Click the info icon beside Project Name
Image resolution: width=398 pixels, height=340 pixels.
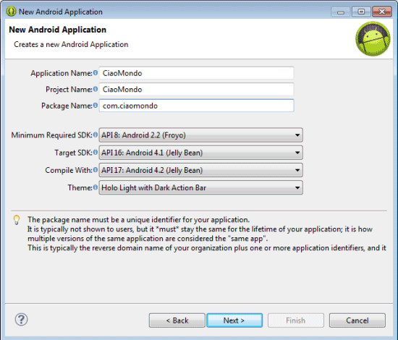pyautogui.click(x=96, y=89)
